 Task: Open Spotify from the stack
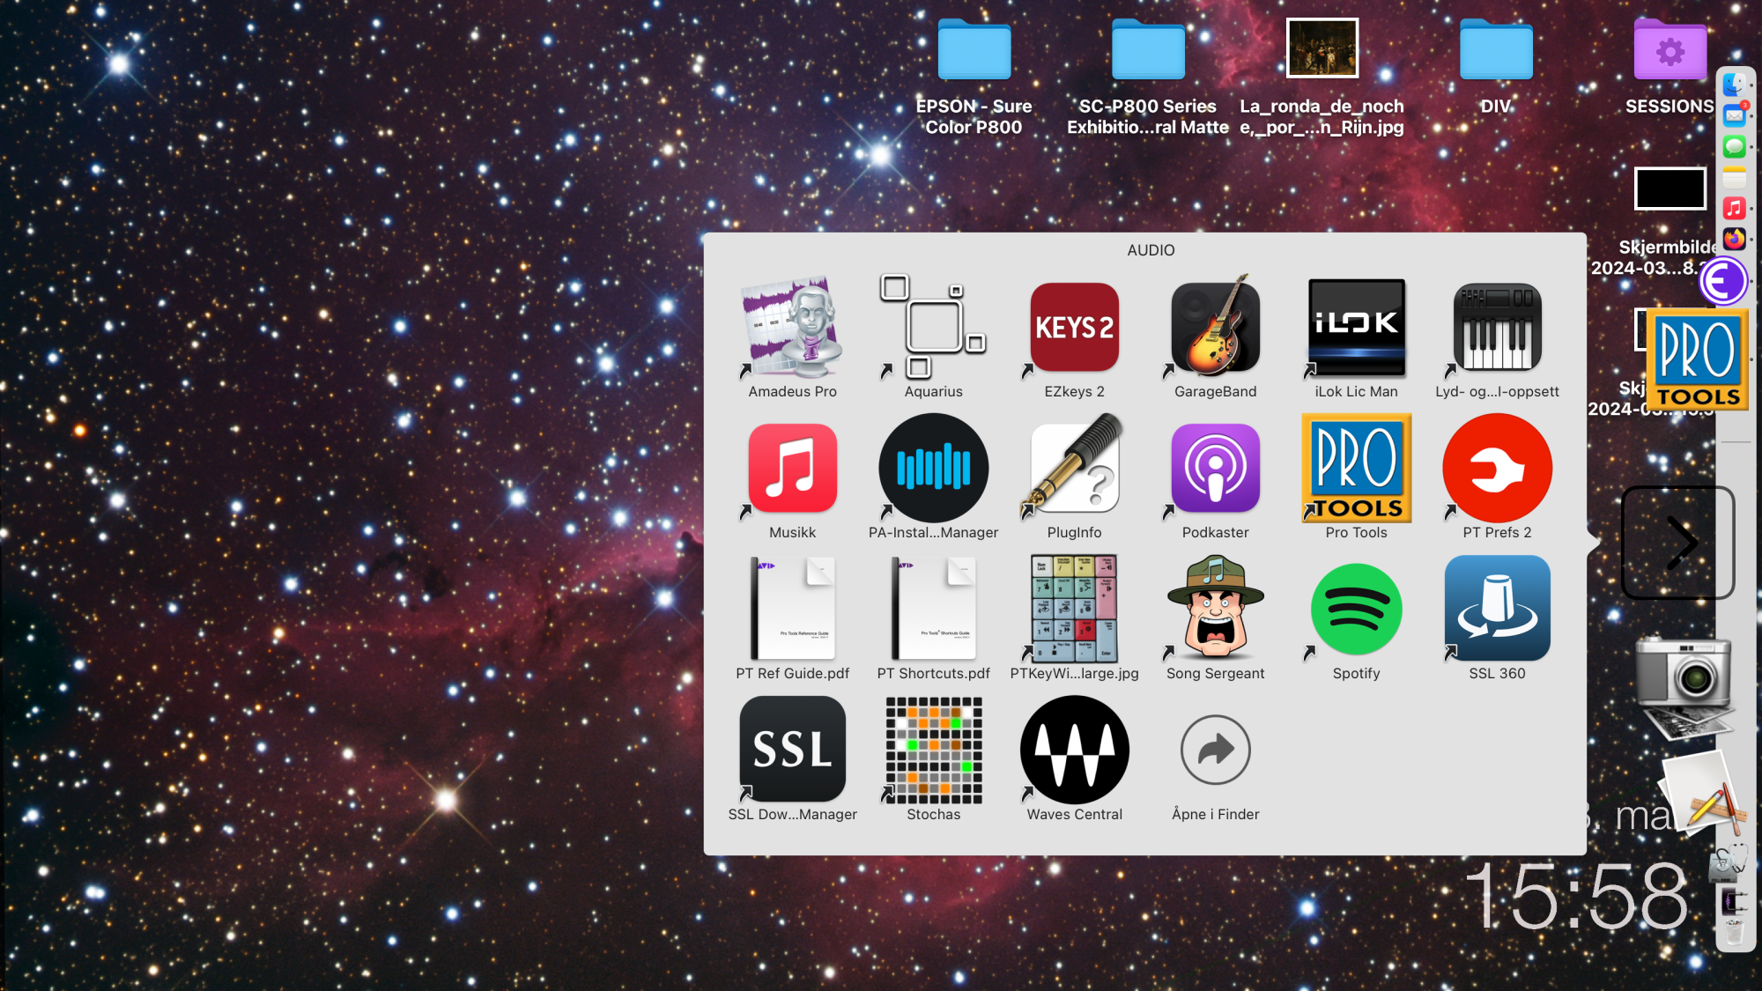point(1356,609)
